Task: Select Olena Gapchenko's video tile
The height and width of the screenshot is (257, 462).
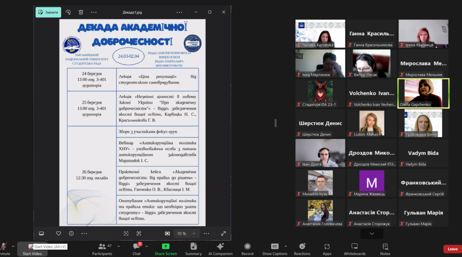Action: 423,93
